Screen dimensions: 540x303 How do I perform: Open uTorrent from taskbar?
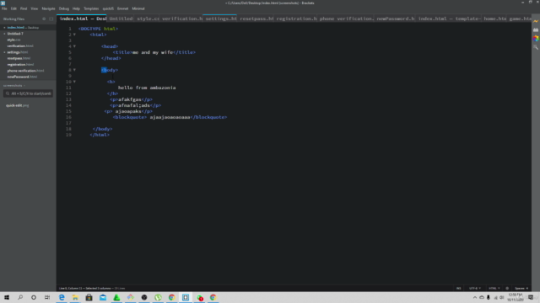pos(158,297)
